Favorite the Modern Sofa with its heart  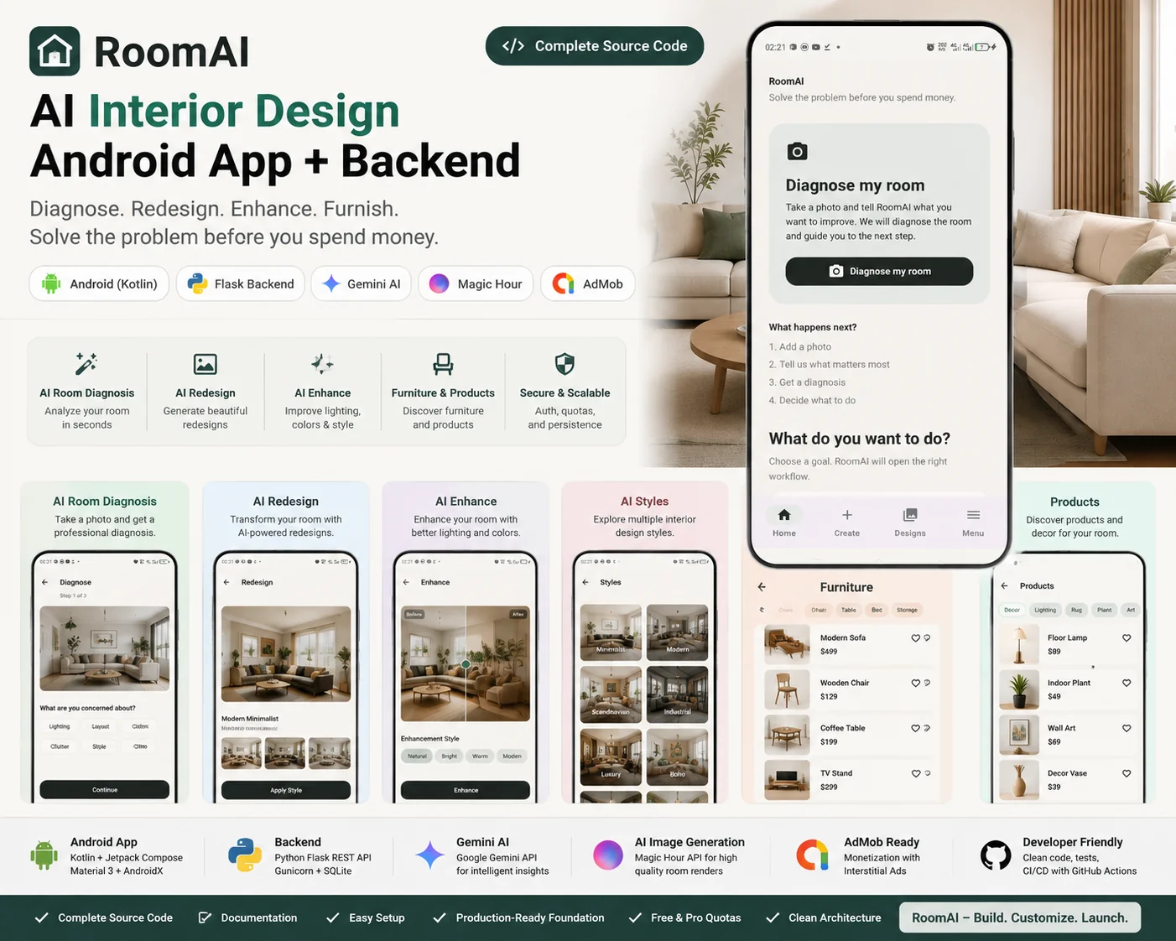click(916, 638)
